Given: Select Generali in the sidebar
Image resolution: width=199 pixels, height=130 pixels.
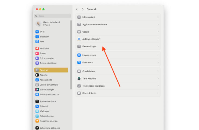Looking at the screenshot, I should coord(51,70).
